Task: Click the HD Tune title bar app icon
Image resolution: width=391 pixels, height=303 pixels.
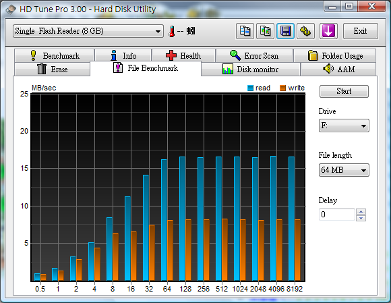Action: click(11, 9)
